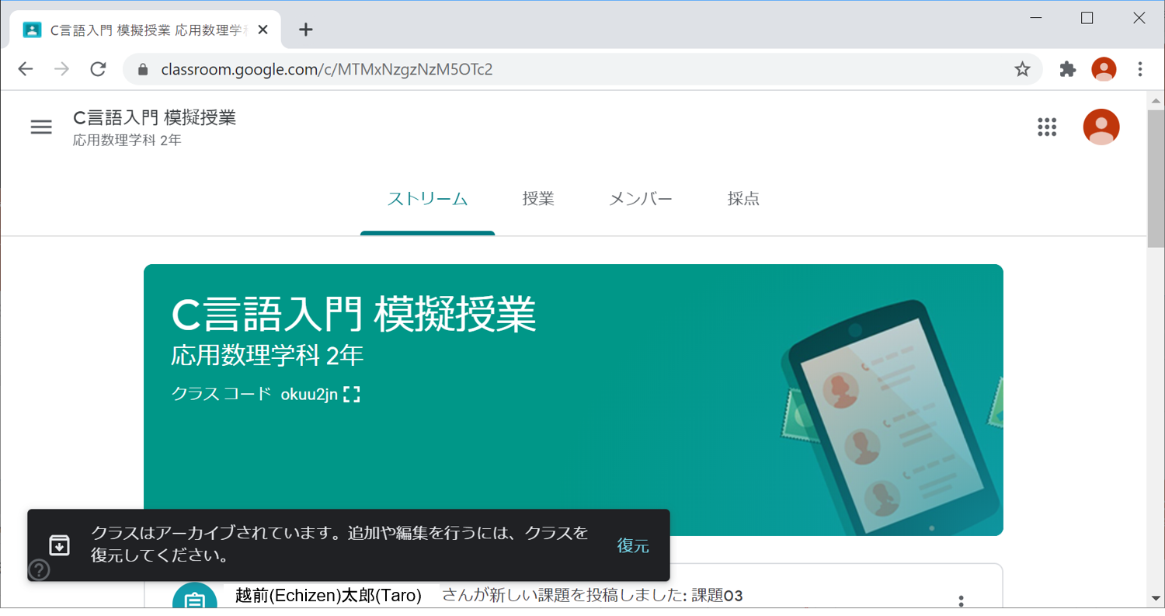Viewport: 1165px width, 616px height.
Task: Maximize the Chrome window
Action: pyautogui.click(x=1087, y=19)
